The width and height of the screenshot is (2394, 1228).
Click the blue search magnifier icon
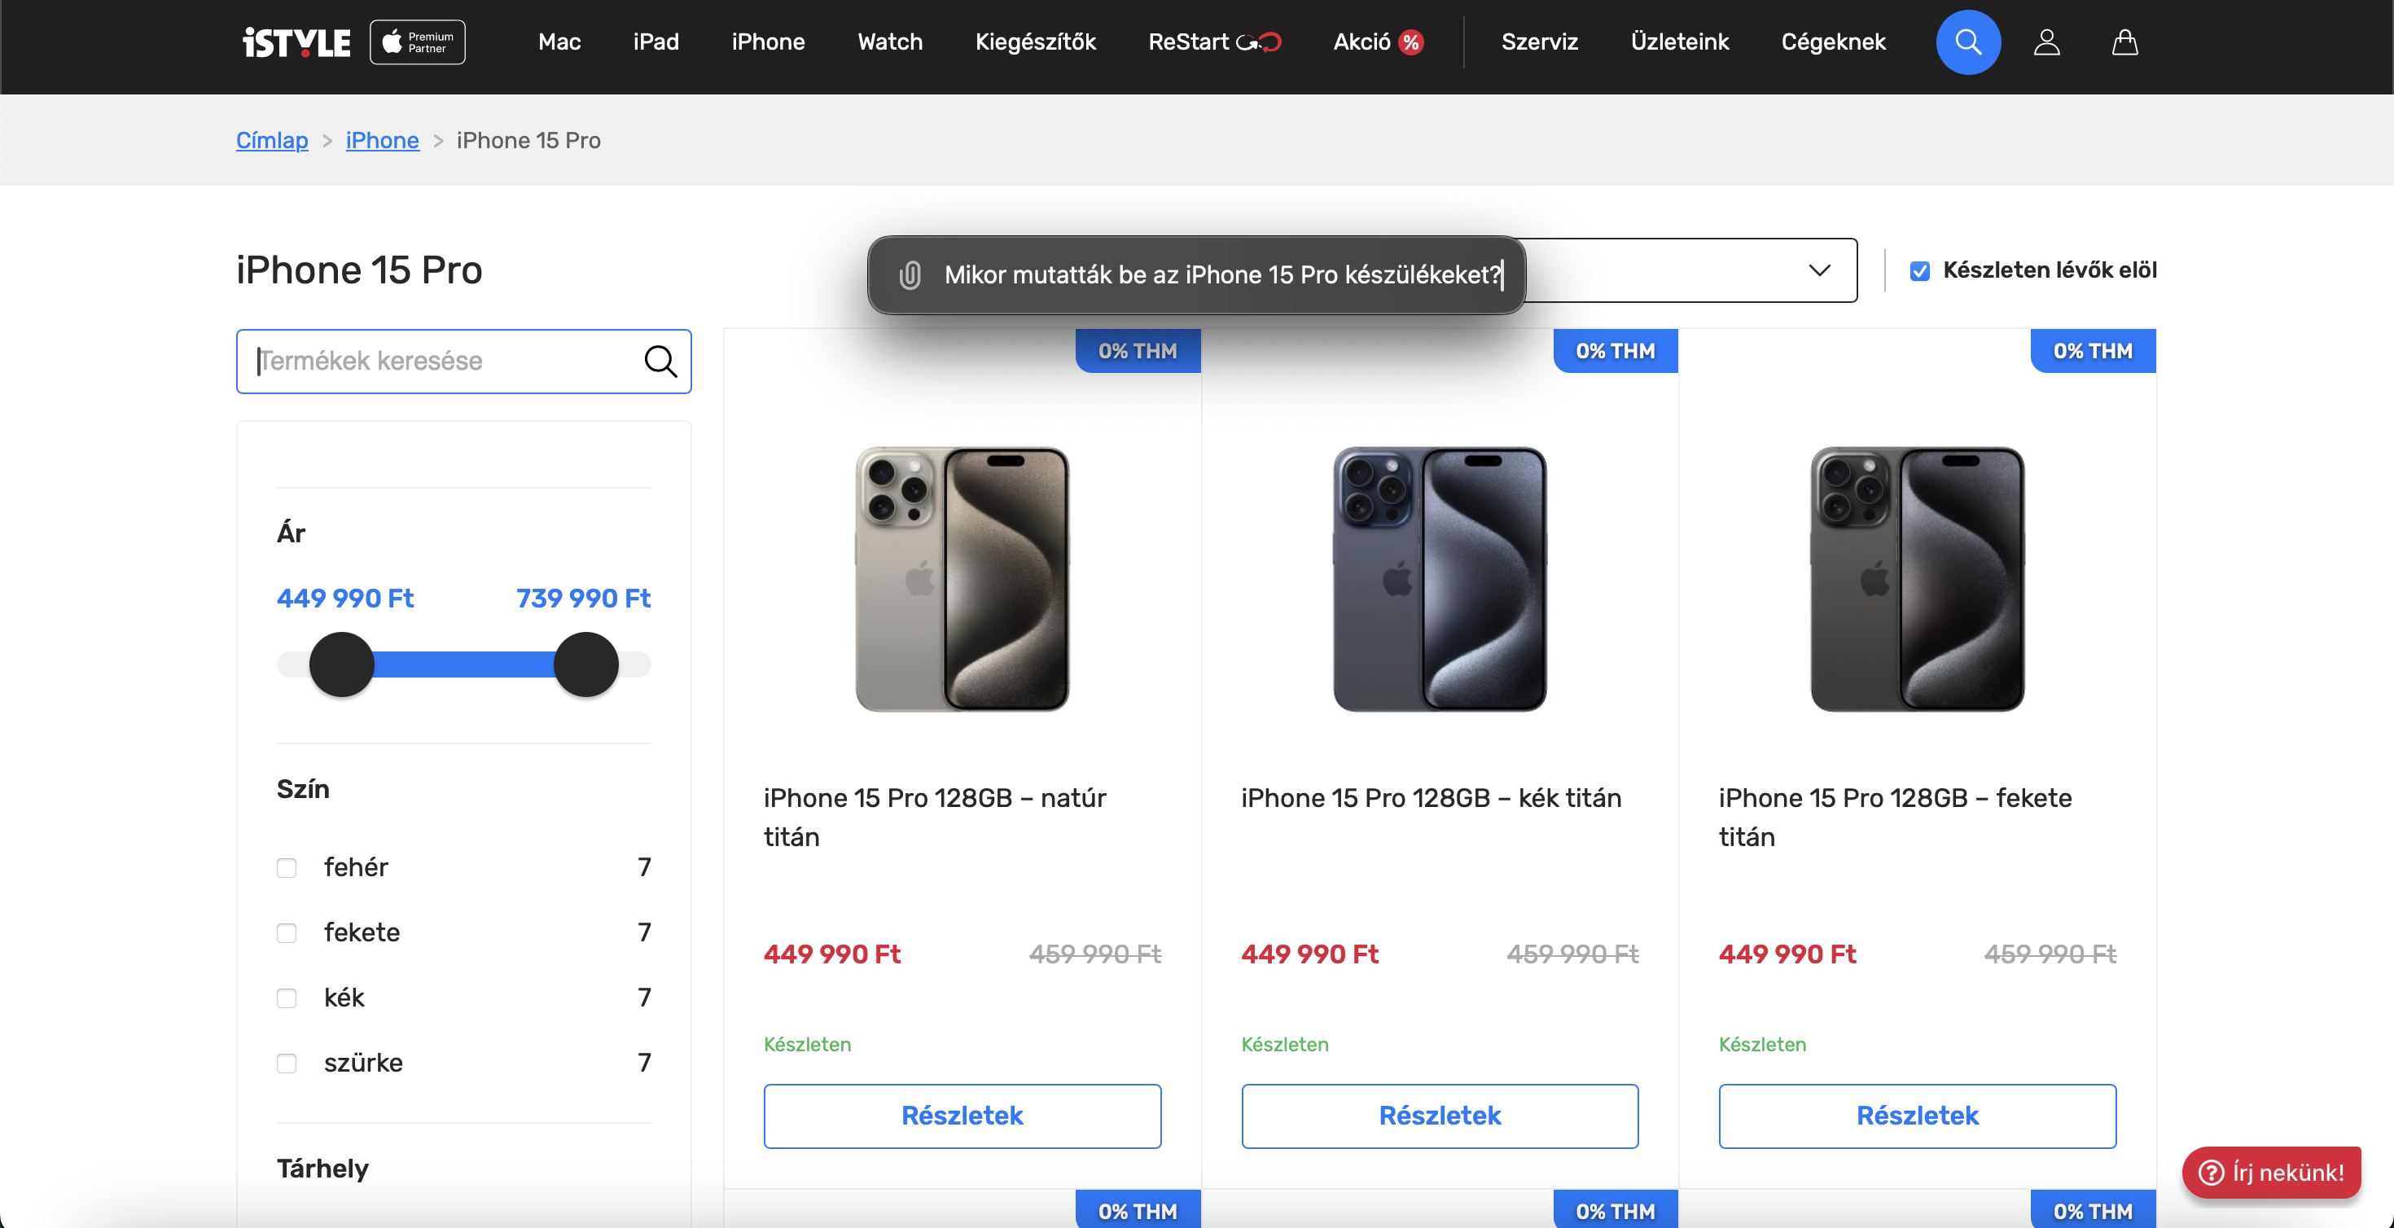click(x=1967, y=42)
